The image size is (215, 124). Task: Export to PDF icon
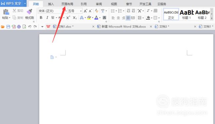(x=14, y=27)
